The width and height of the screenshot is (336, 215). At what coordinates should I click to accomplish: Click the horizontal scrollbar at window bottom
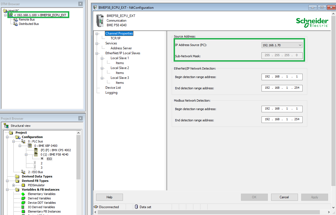209,212
